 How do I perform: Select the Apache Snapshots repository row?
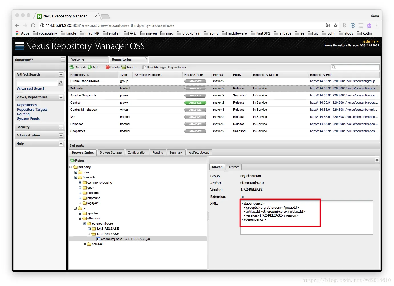(x=224, y=96)
